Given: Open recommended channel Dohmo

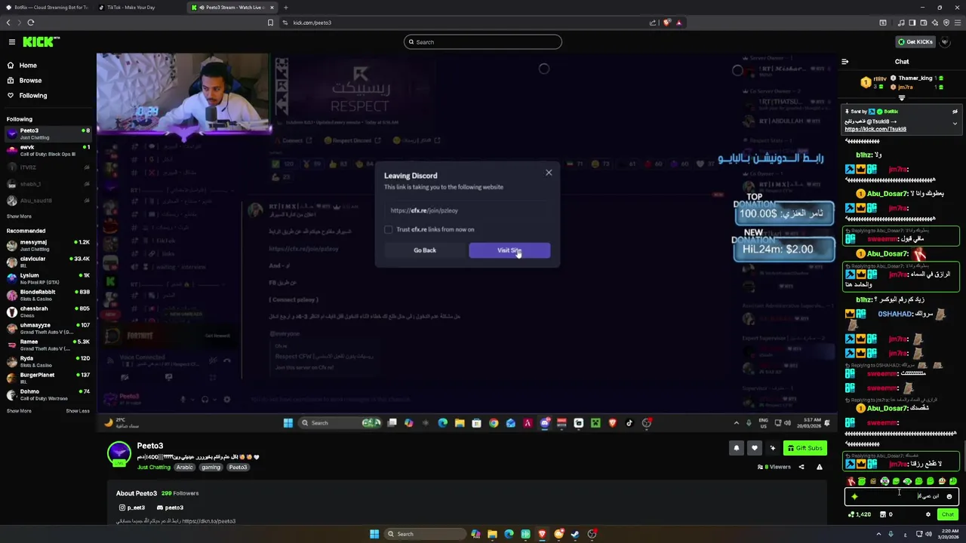Looking at the screenshot, I should [x=48, y=394].
